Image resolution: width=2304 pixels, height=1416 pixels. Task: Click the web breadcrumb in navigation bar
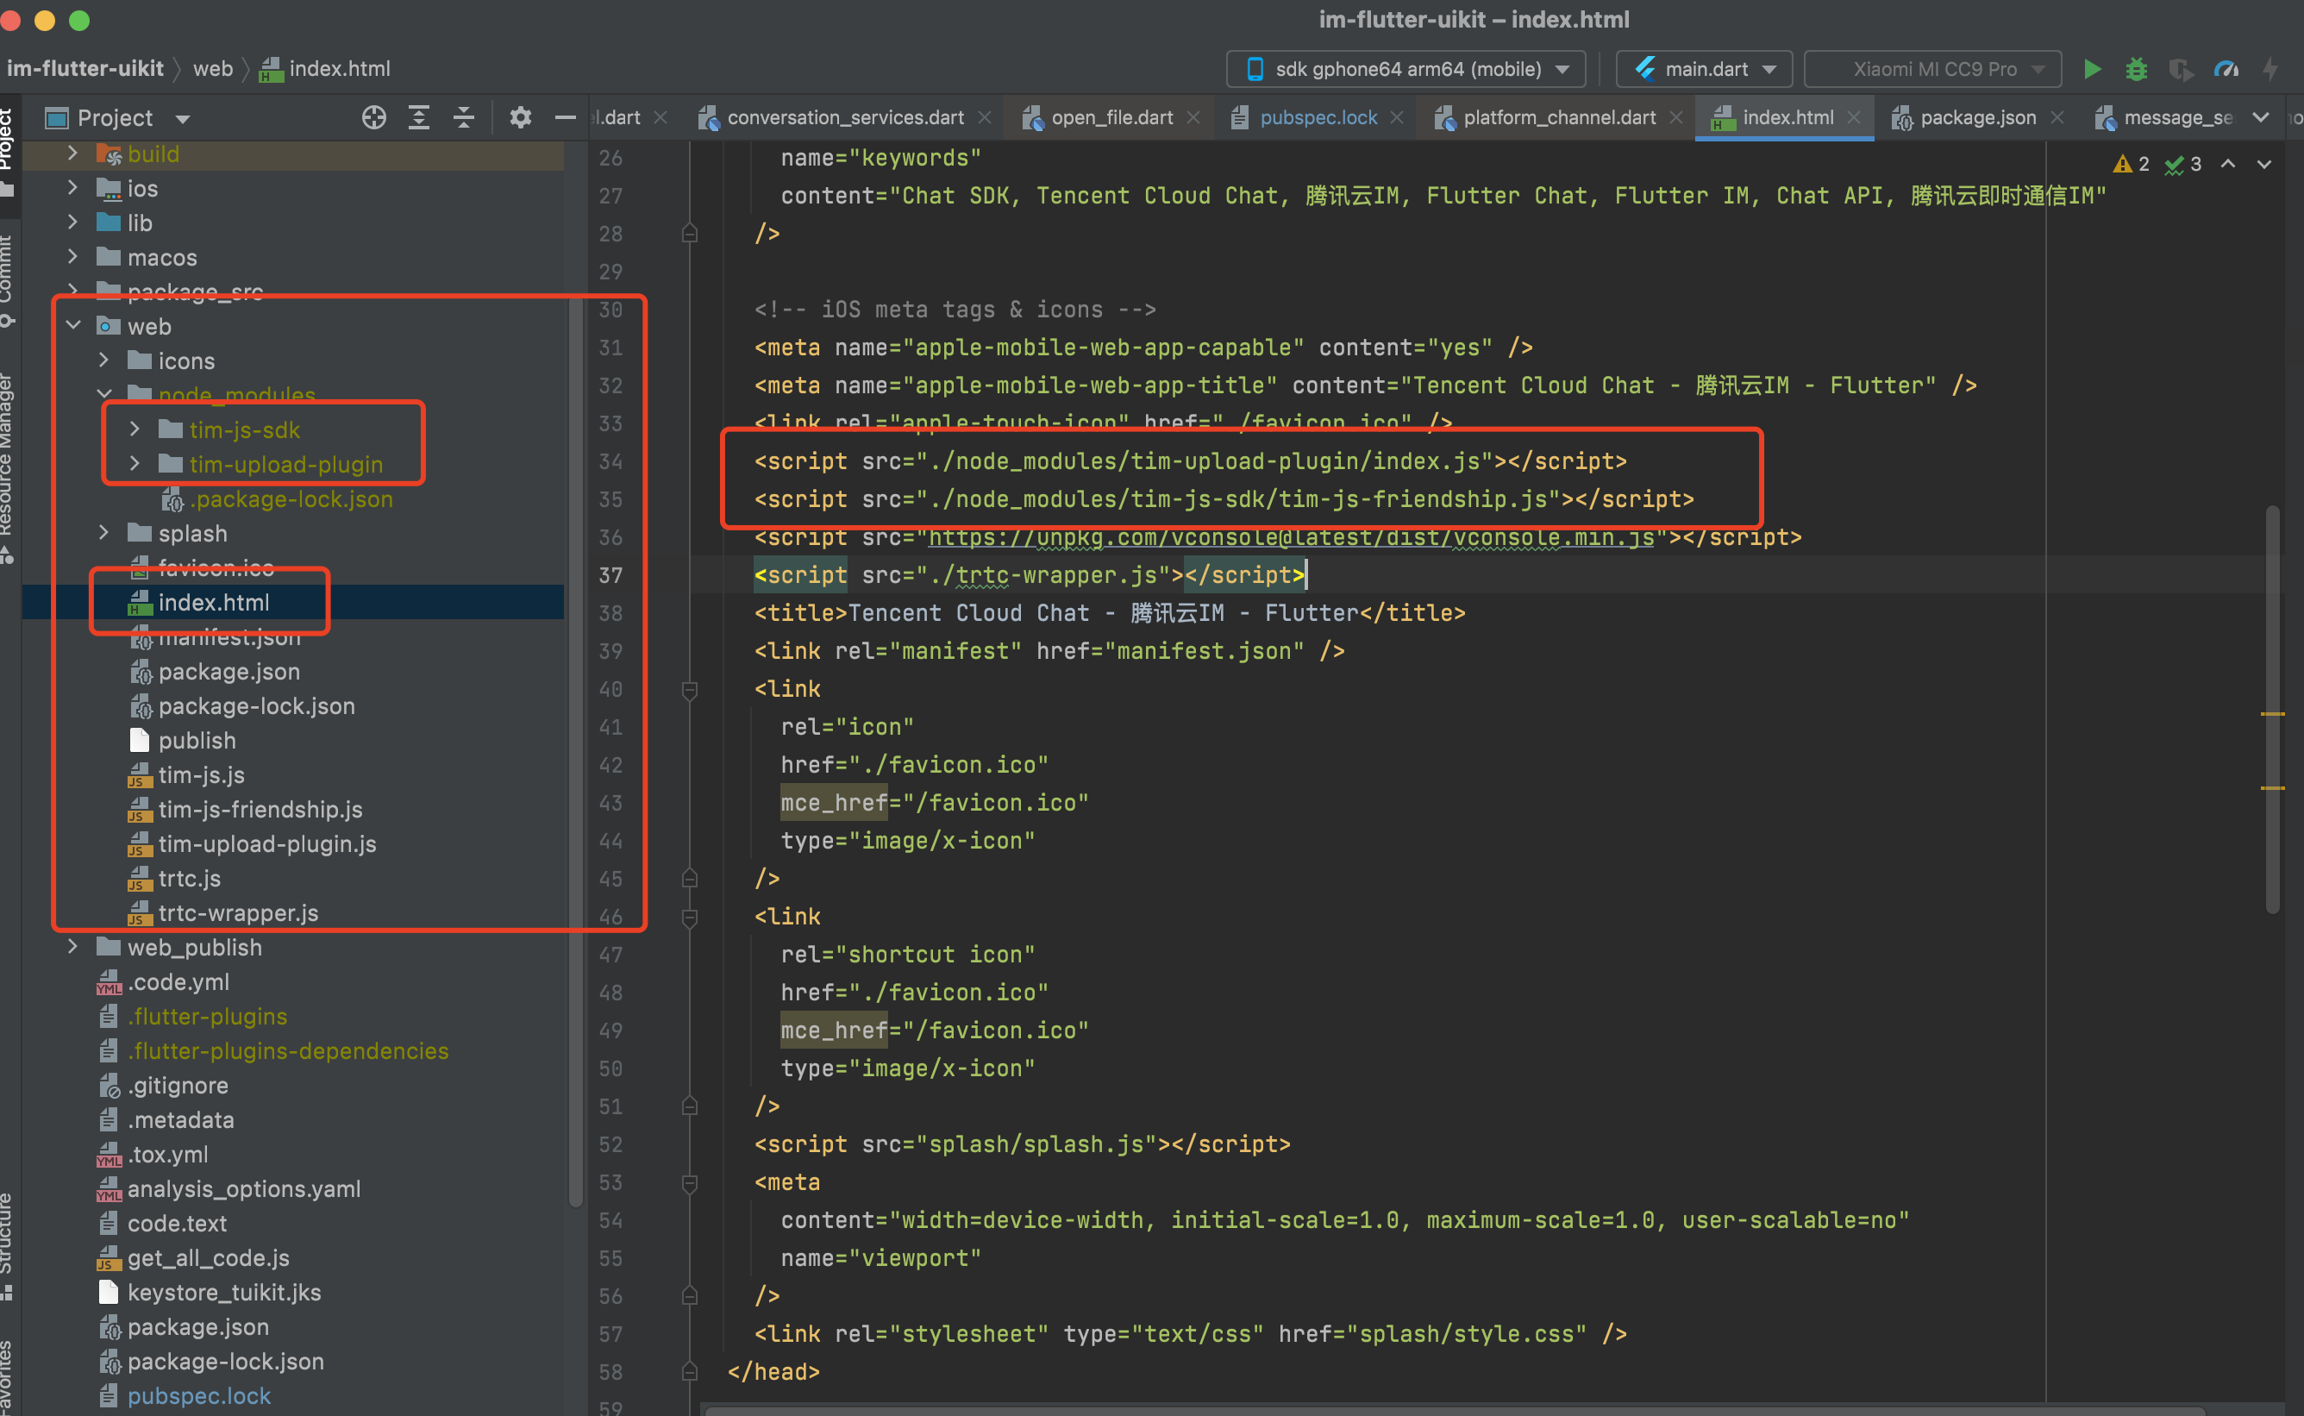[212, 69]
